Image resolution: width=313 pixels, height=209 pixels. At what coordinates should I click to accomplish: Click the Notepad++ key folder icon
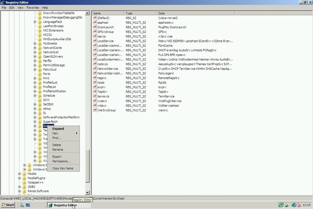click(24, 182)
